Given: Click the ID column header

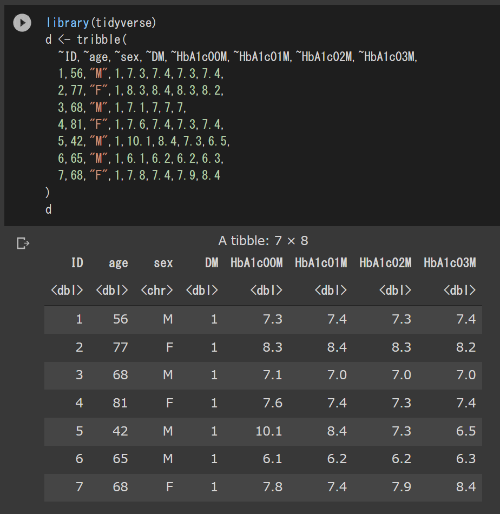Looking at the screenshot, I should point(77,263).
